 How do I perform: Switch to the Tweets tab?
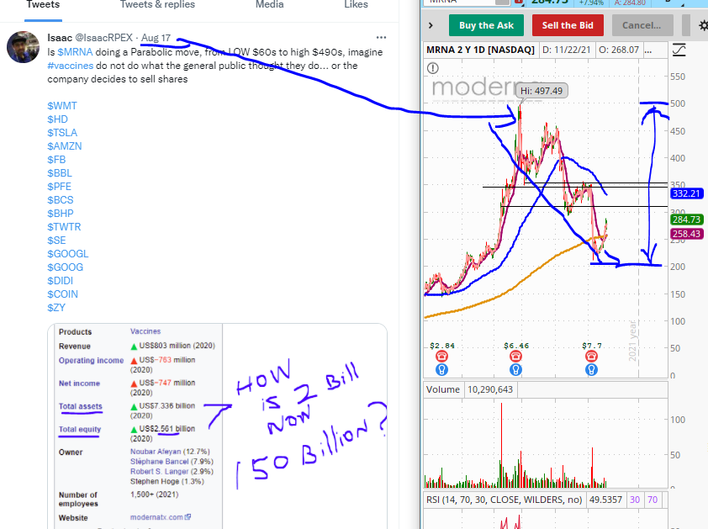coord(43,5)
